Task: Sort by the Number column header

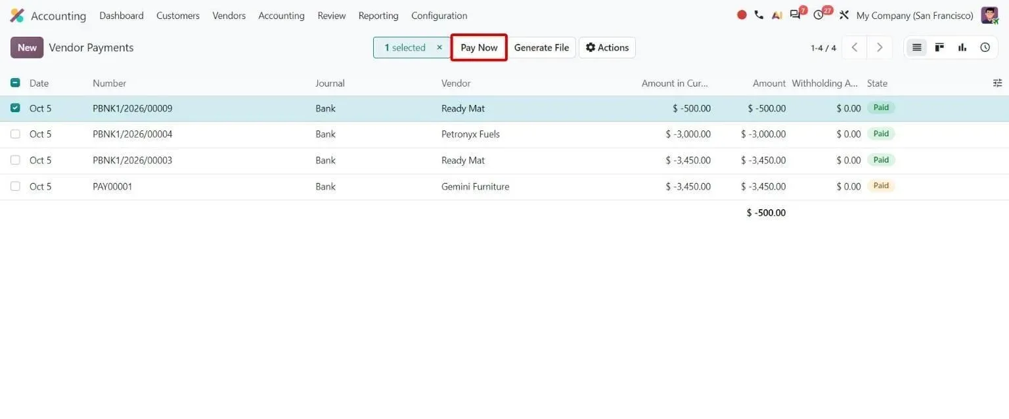Action: tap(109, 83)
